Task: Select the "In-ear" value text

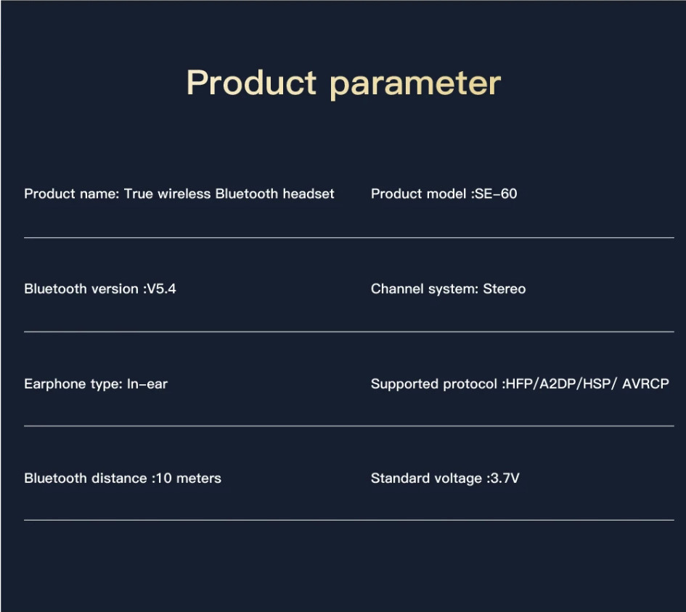Action: click(147, 384)
